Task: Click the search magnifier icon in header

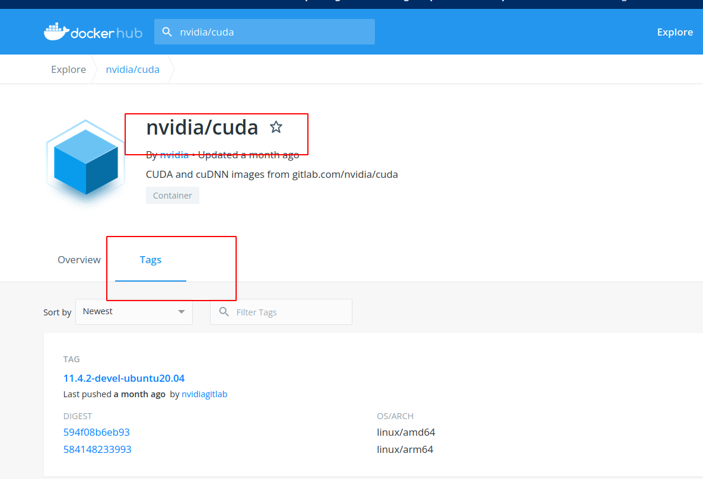Action: pyautogui.click(x=167, y=32)
